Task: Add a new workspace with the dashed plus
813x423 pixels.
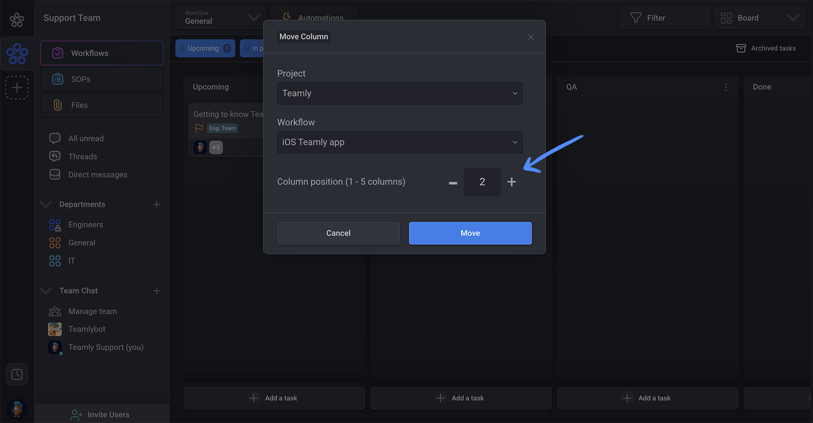Action: point(17,88)
